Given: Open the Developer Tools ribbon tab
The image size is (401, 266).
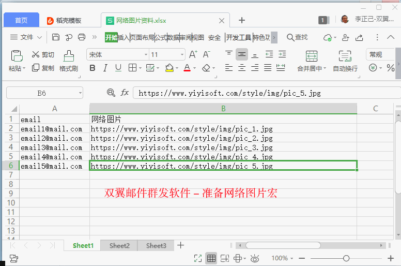Looking at the screenshot, I should click(239, 38).
